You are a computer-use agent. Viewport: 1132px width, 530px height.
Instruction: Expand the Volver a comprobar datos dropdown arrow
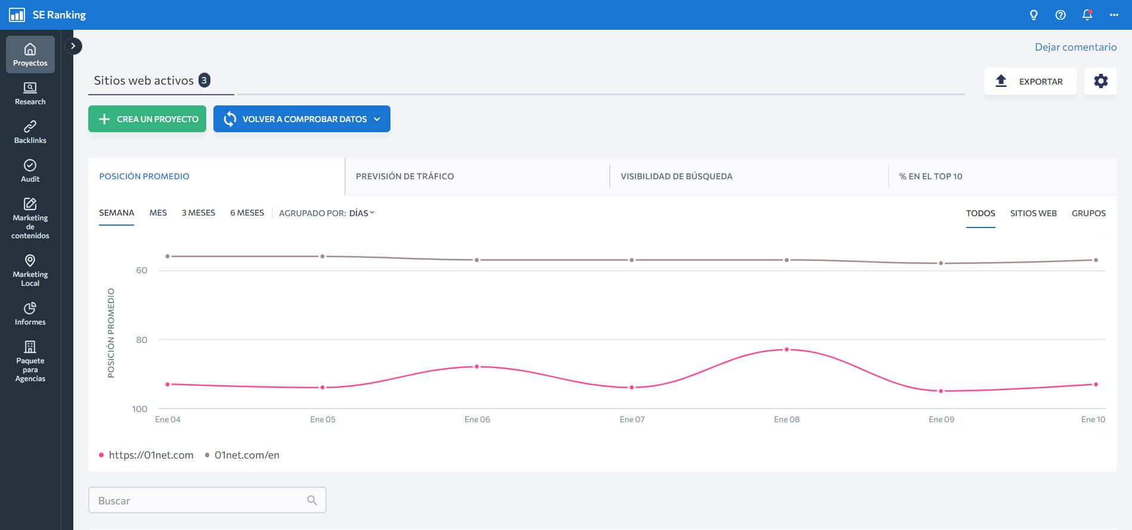pyautogui.click(x=377, y=119)
